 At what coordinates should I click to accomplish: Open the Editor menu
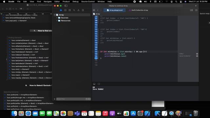pyautogui.click(x=57, y=2)
